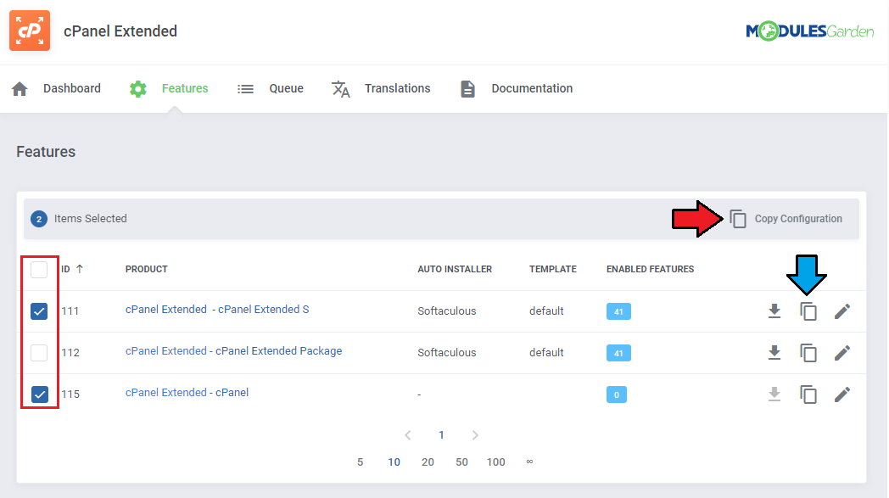Open cPanel Extended - cPanel Extended Package link
889x498 pixels.
point(233,351)
